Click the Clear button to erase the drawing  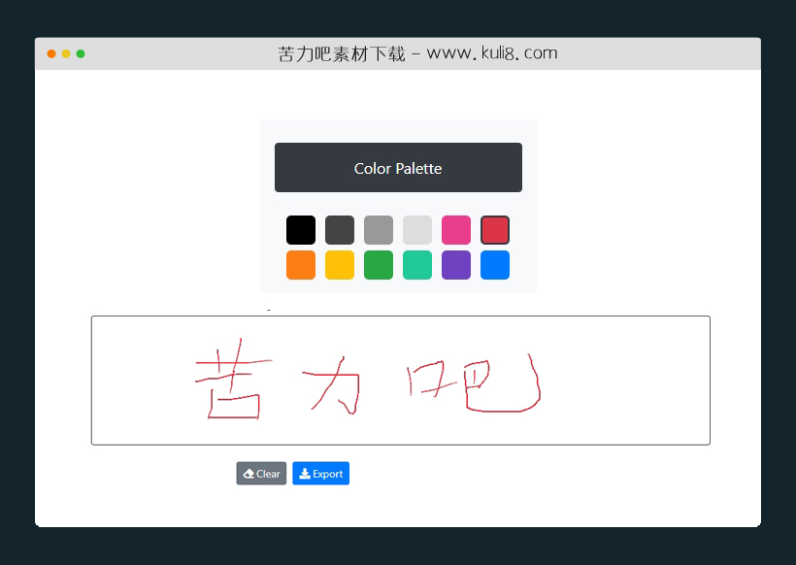coord(261,474)
